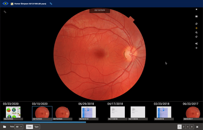Click the blue eye application logo
The width and height of the screenshot is (203, 130).
[x=5, y=3]
